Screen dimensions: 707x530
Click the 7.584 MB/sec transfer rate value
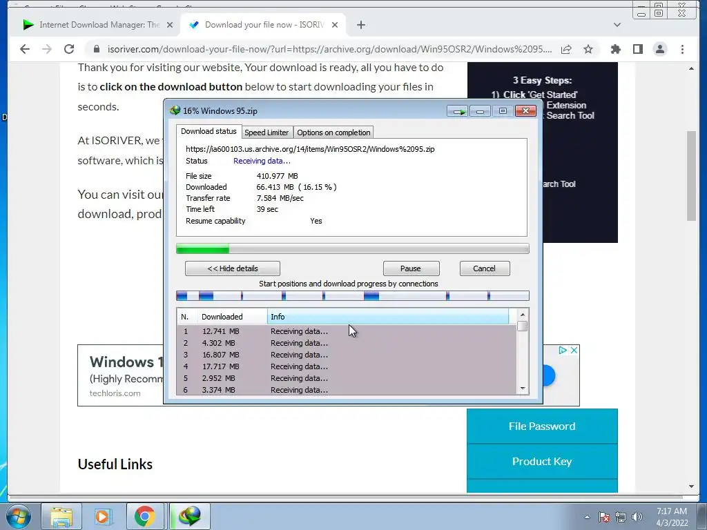pyautogui.click(x=280, y=198)
